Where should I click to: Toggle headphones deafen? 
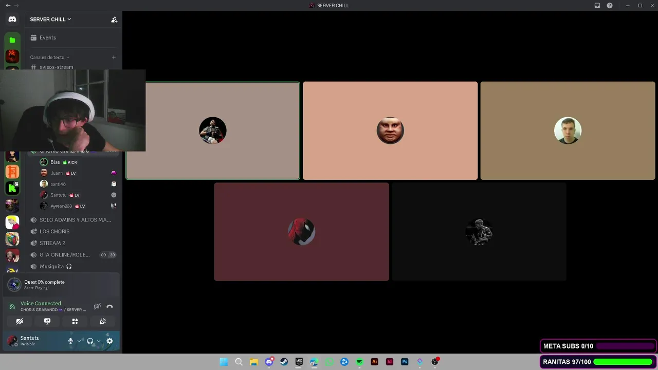pos(90,341)
